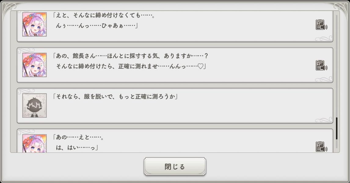Click the dark scrollbar thumb

tap(337, 128)
